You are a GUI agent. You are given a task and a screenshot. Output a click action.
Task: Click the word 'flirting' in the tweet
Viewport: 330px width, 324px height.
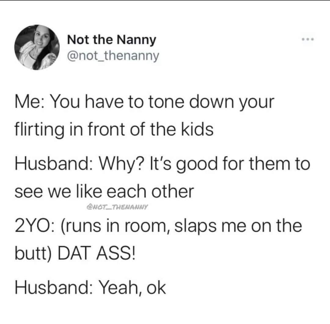click(x=39, y=129)
